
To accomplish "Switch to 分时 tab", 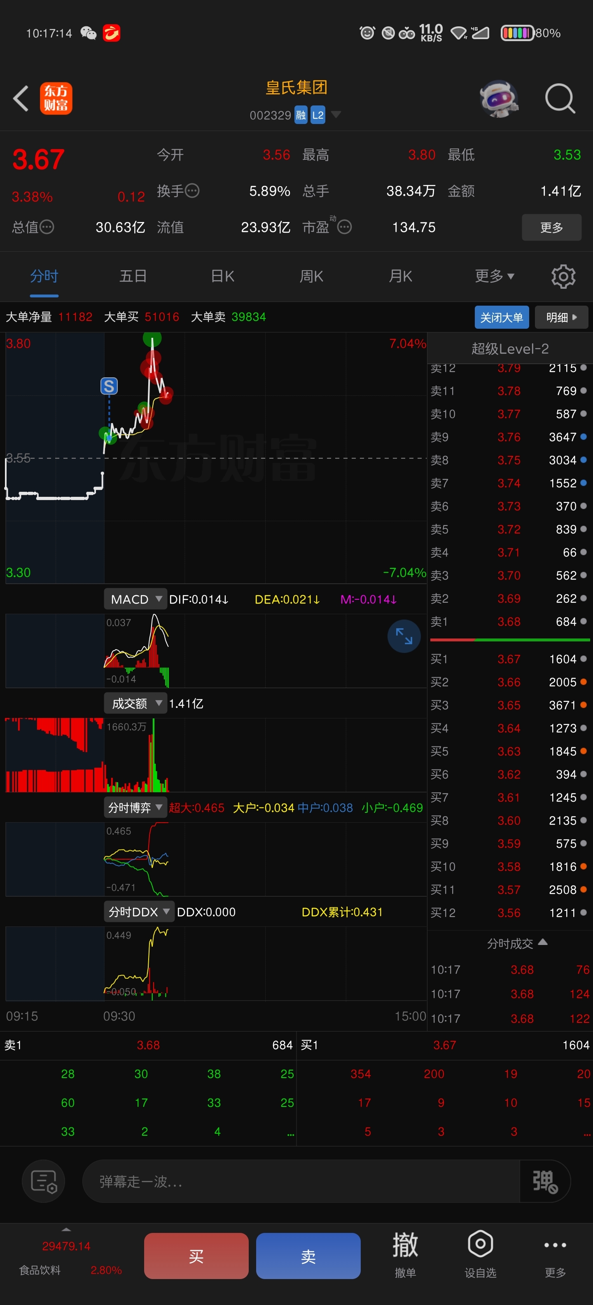I will coord(44,276).
